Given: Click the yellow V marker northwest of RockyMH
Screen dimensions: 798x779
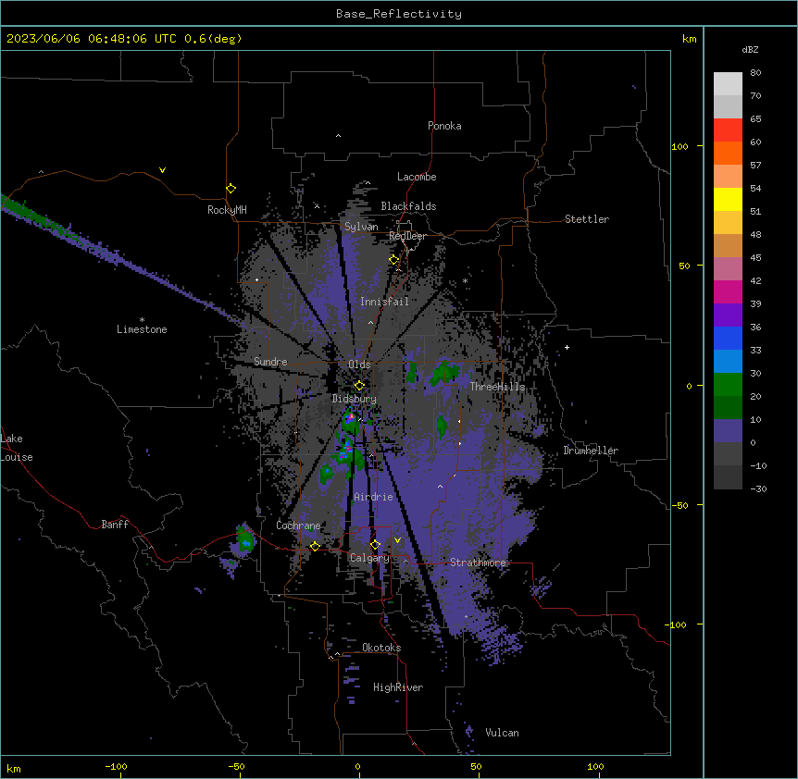Looking at the screenshot, I should click(162, 170).
